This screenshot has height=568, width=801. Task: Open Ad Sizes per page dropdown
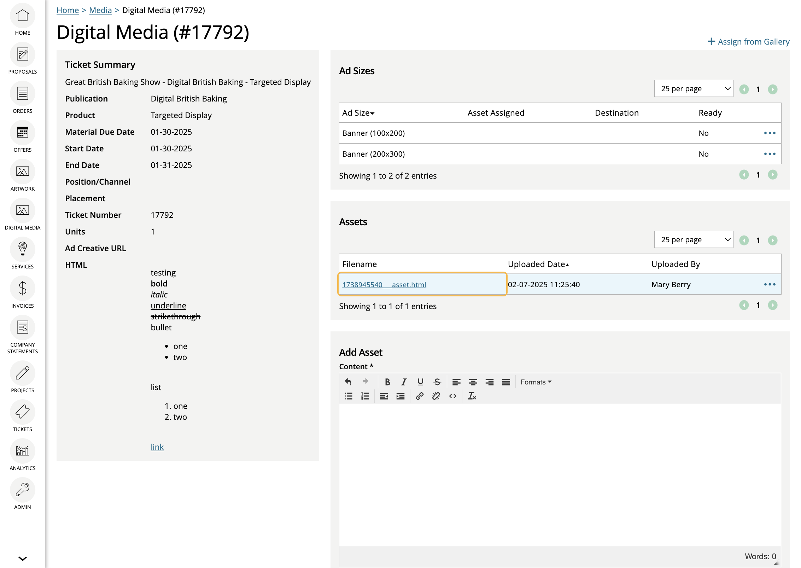(694, 89)
